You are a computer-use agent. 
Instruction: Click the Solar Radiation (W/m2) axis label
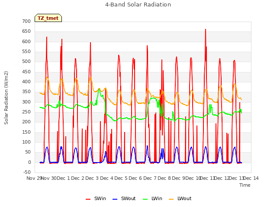click(x=6, y=98)
